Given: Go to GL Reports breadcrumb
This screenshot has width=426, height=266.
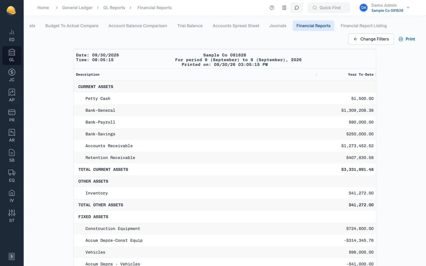Looking at the screenshot, I should [114, 8].
